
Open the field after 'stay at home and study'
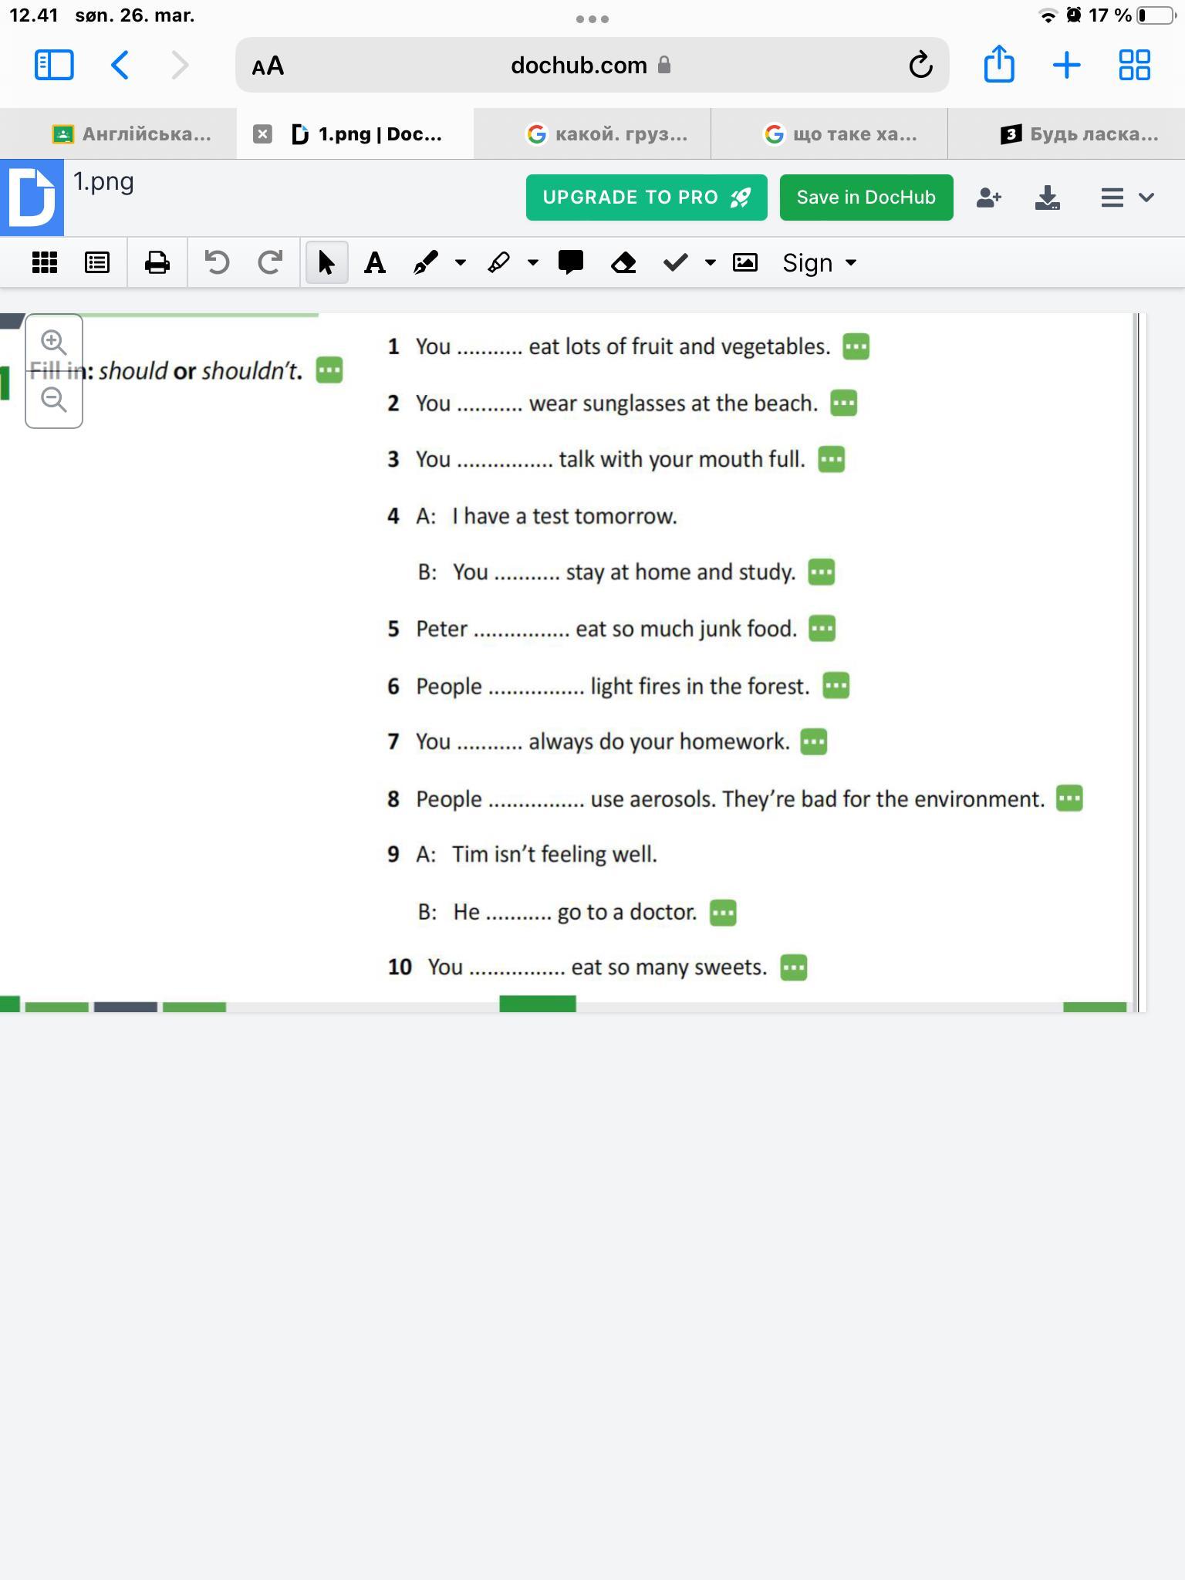click(x=822, y=572)
